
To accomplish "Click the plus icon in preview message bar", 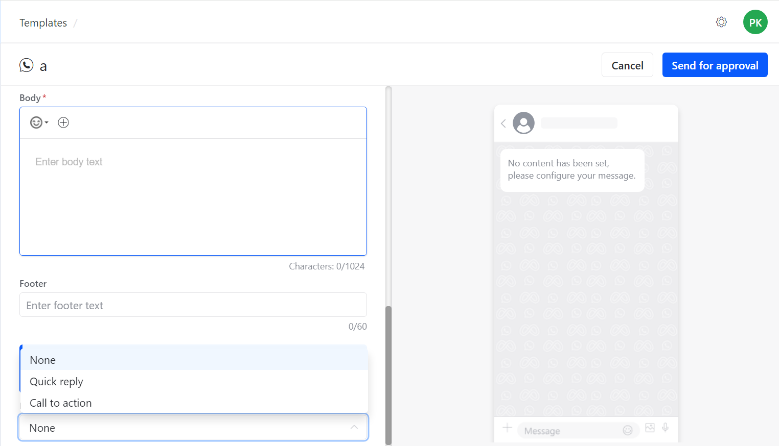I will point(507,428).
